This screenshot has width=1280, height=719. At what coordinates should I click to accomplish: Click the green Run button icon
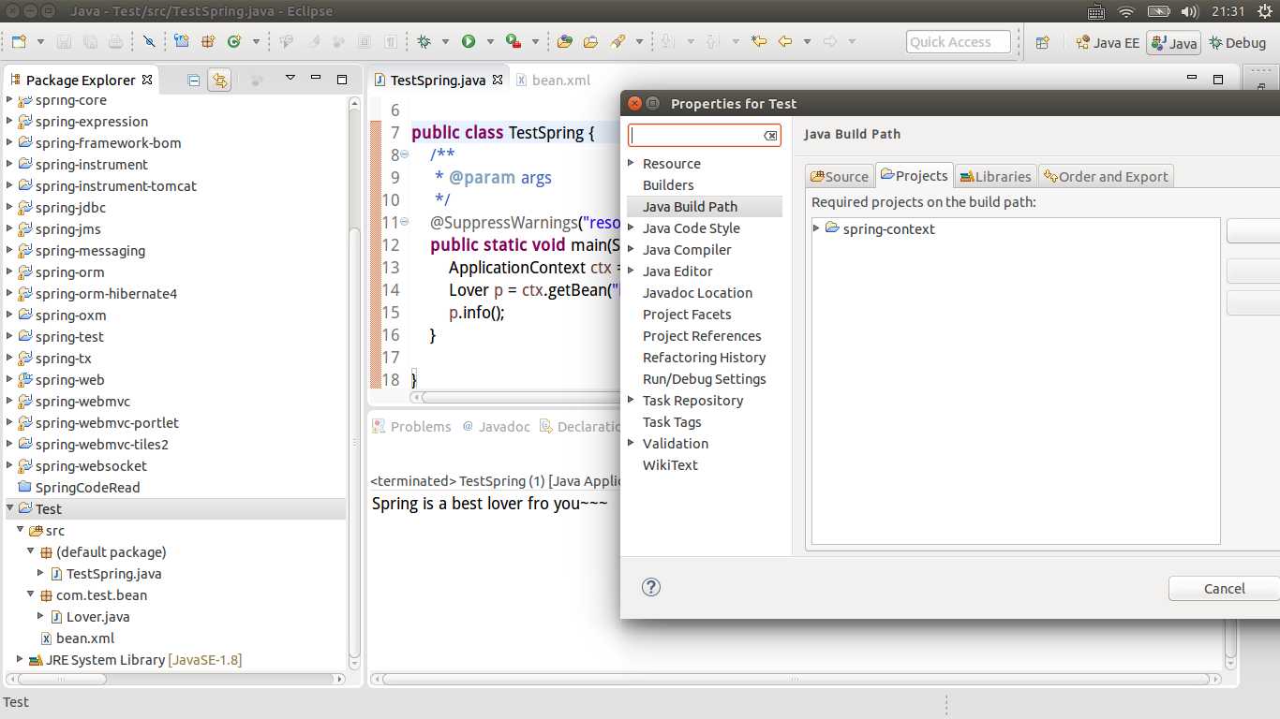(x=469, y=41)
